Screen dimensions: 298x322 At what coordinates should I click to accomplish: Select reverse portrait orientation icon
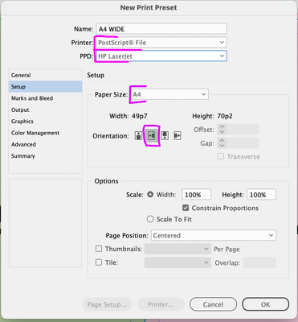(165, 136)
